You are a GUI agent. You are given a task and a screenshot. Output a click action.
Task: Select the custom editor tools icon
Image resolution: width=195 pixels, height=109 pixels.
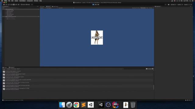[19, 5]
